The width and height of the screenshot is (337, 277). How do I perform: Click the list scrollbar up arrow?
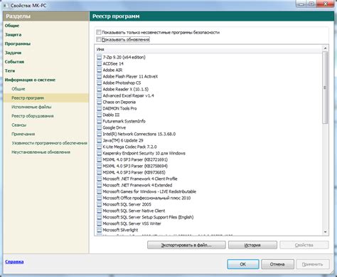325,48
